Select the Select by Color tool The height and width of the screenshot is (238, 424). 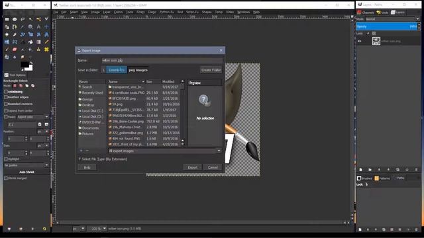[x=38, y=19]
